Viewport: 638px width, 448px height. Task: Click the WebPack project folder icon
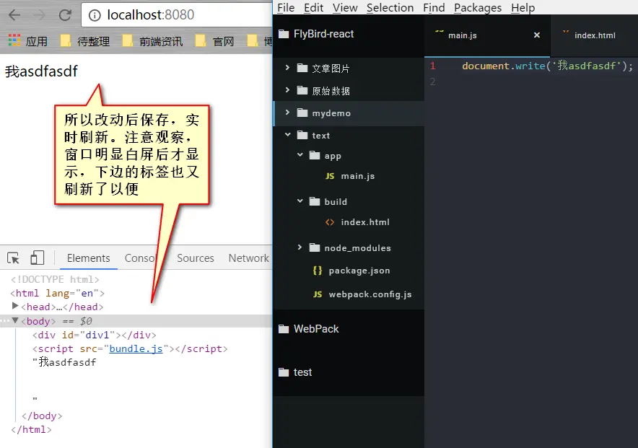tap(284, 329)
